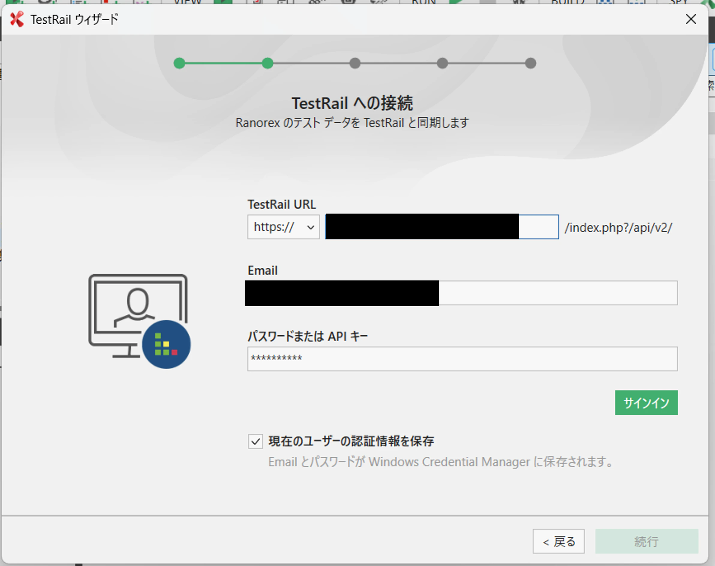The height and width of the screenshot is (566, 715).
Task: Click the user monitor TestRail illustration icon
Action: [x=139, y=321]
